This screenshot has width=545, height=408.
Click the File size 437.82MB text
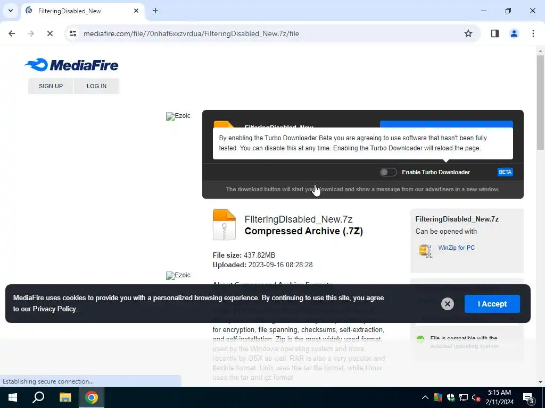pyautogui.click(x=244, y=256)
